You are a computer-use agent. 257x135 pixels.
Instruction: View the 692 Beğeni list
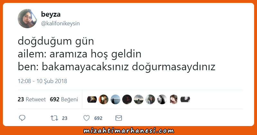(x=64, y=99)
